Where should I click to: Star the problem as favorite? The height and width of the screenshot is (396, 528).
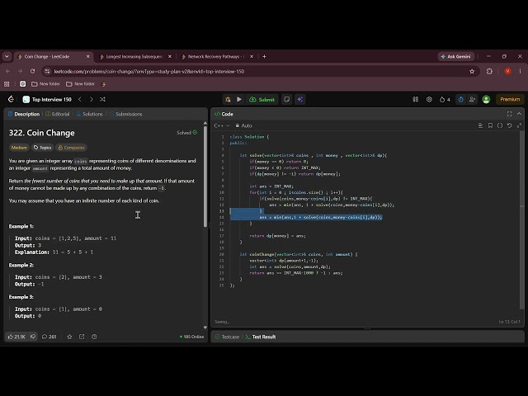[69, 337]
